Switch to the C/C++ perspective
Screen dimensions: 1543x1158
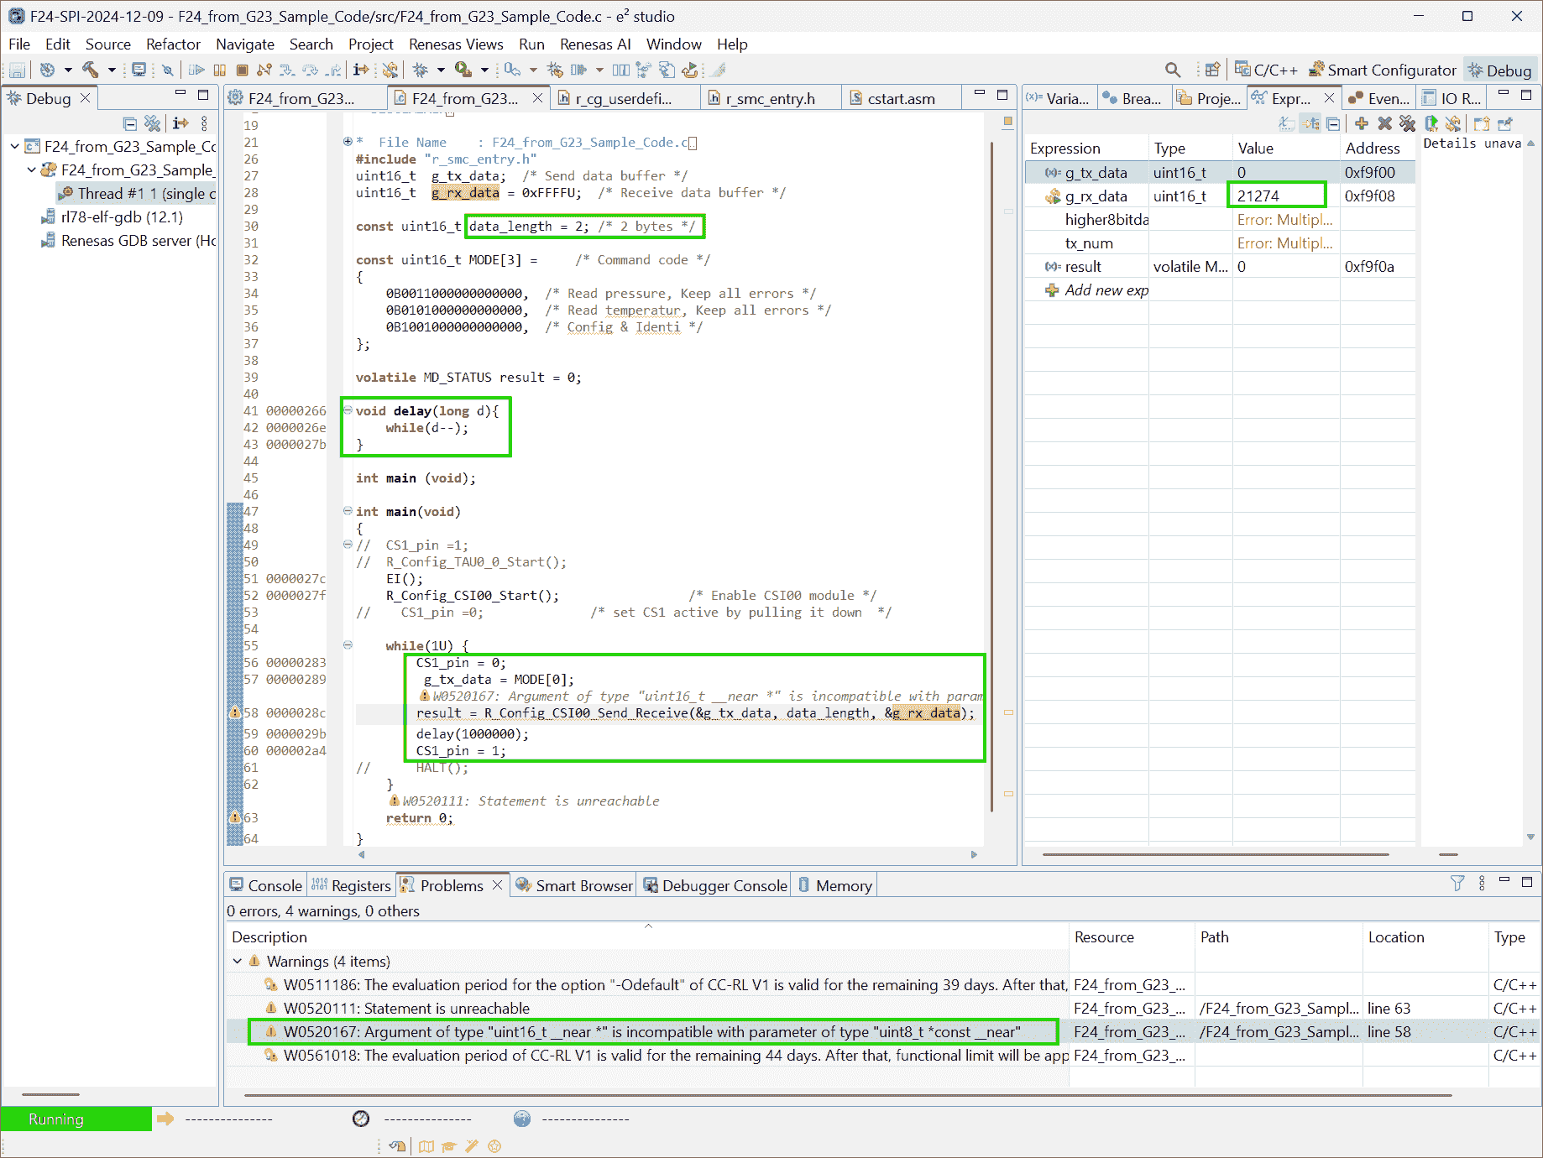click(x=1266, y=70)
